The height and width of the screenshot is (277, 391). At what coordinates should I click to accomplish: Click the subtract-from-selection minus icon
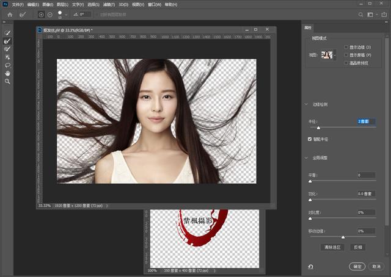[x=49, y=14]
